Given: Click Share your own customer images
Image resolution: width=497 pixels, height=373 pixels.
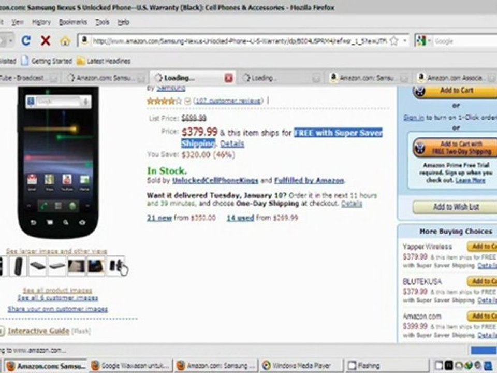Looking at the screenshot, I should click(57, 309).
